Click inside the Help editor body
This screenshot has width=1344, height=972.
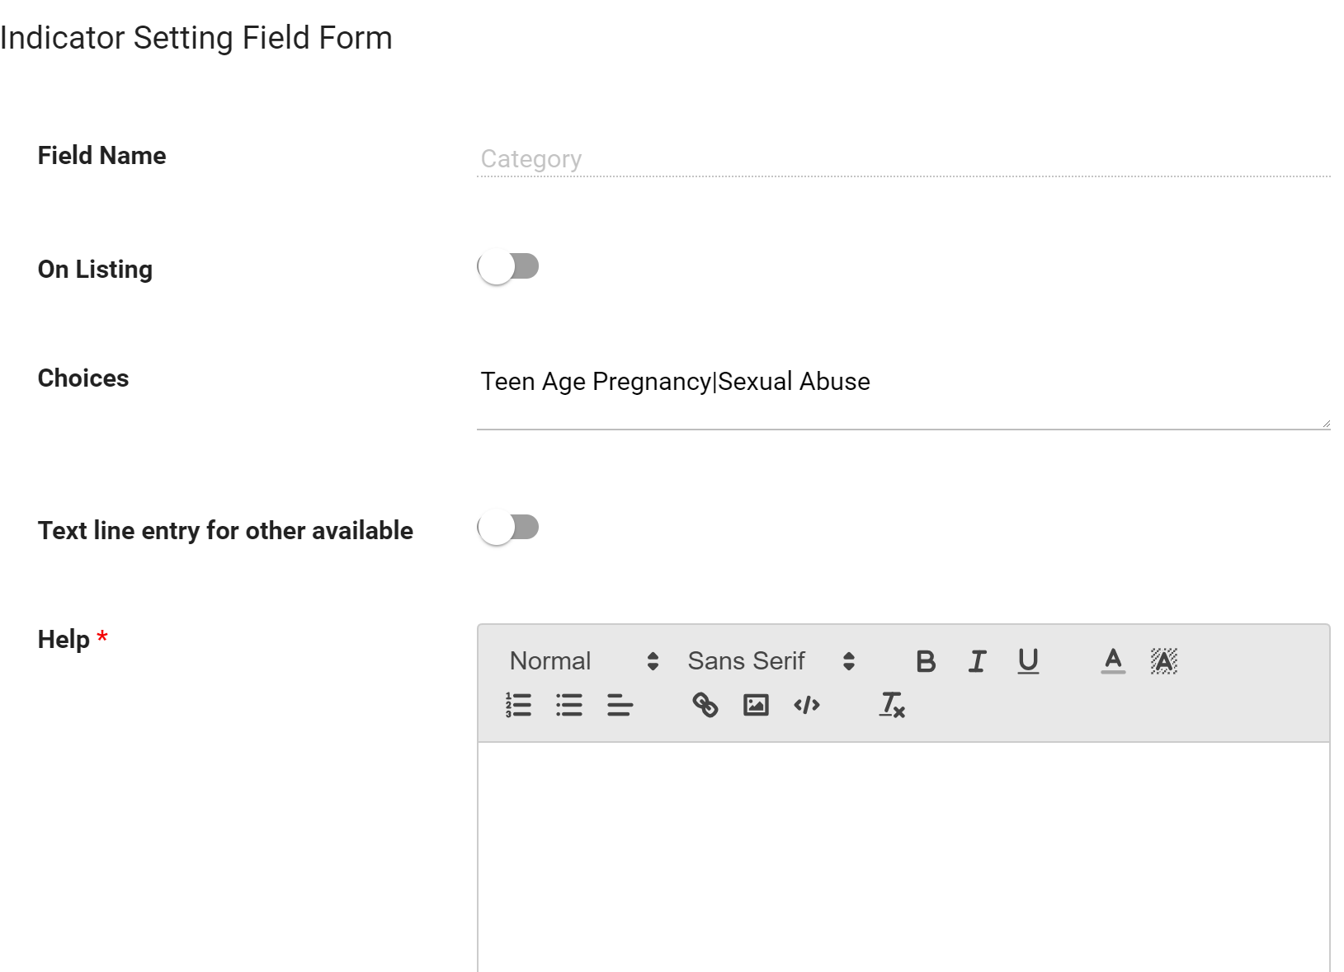(903, 857)
